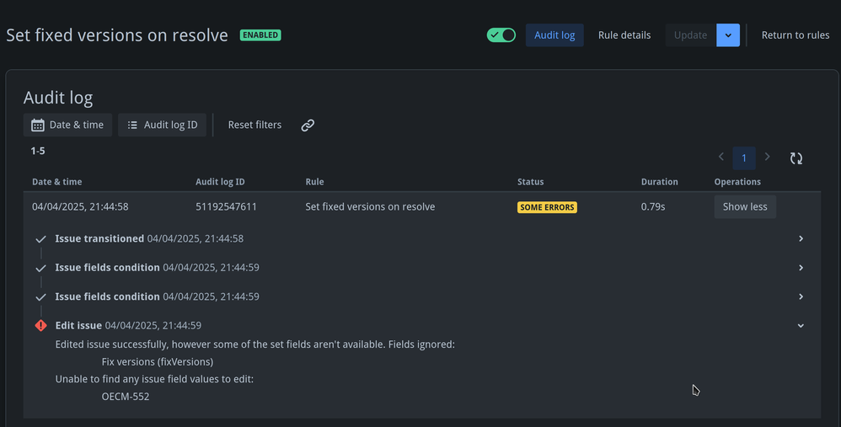
Task: Click checkmark icon beside Issue transitioned
Action: pyautogui.click(x=40, y=239)
